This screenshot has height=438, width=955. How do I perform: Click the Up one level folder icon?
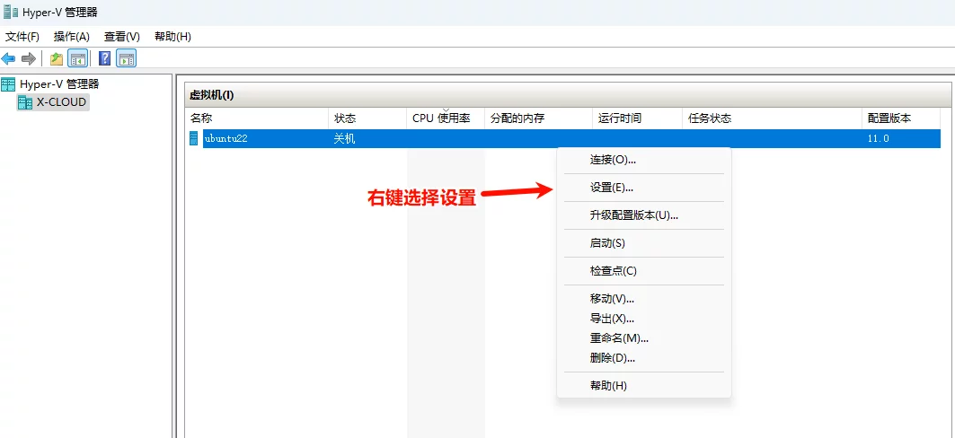coord(57,59)
